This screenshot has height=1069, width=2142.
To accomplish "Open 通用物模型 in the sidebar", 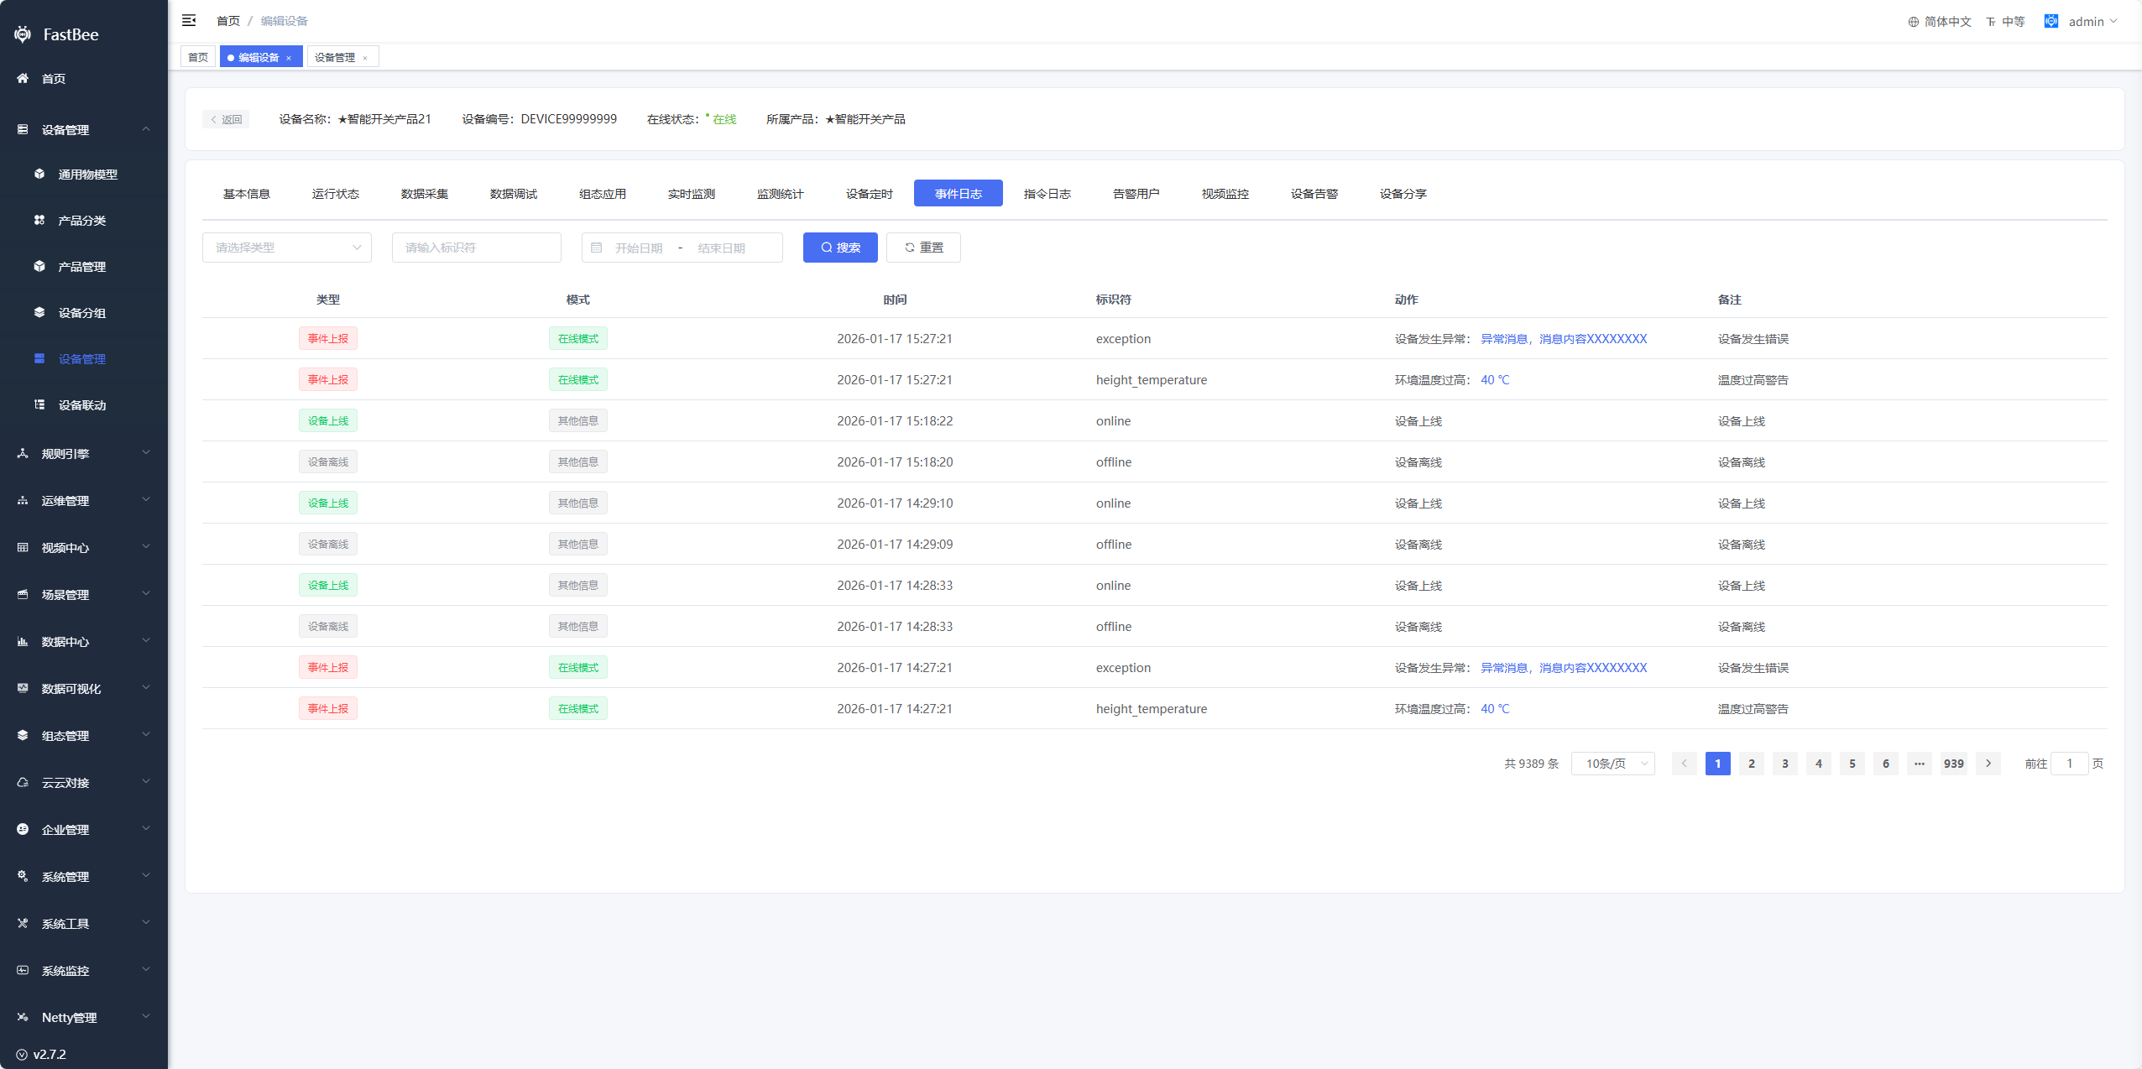I will [x=87, y=175].
